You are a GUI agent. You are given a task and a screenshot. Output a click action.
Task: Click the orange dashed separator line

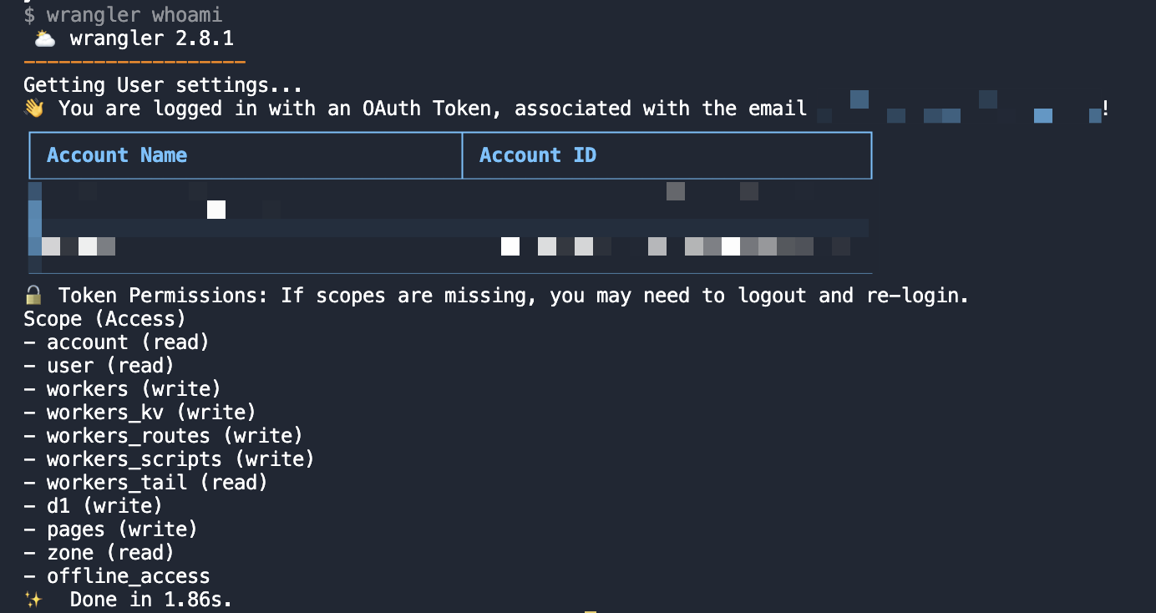[x=134, y=62]
